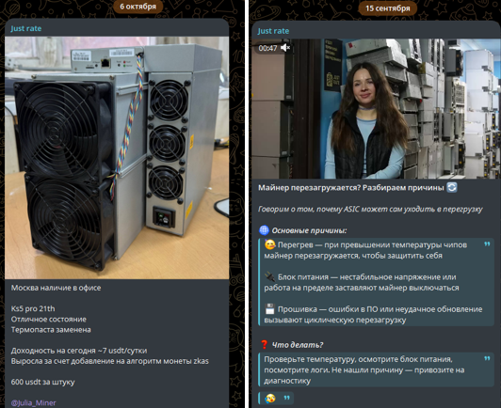
Task: Click the Основные причины heading text
Action: point(309,230)
